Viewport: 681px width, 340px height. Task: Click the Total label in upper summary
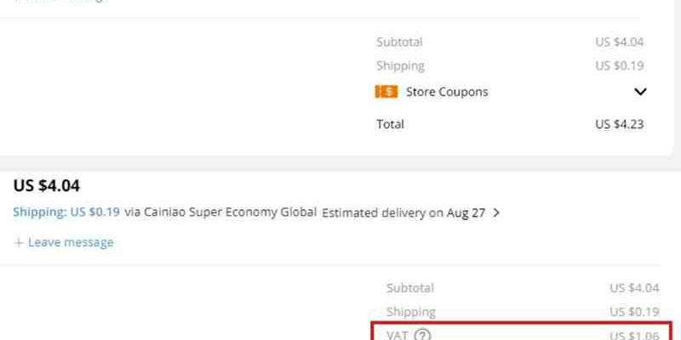pyautogui.click(x=390, y=124)
